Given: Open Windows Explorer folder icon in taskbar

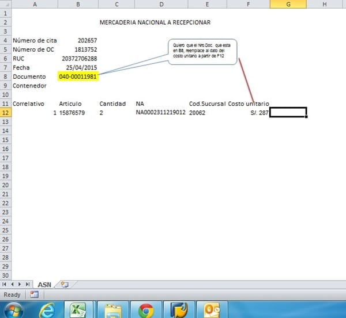Looking at the screenshot, I should [113, 311].
